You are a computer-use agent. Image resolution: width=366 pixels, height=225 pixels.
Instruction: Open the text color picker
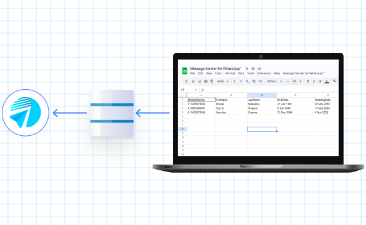[327, 81]
